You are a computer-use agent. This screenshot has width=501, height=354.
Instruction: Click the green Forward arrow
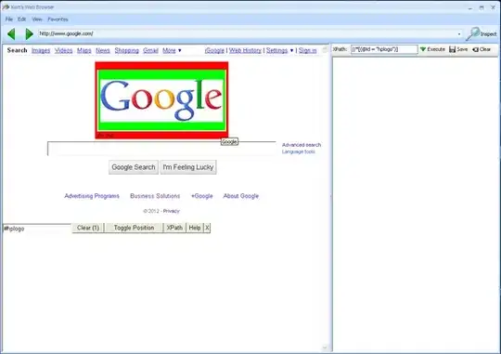[x=30, y=33]
